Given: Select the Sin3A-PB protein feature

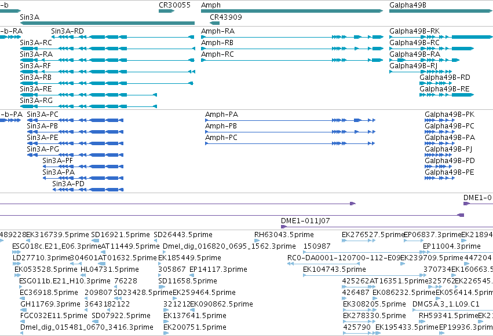Looking at the screenshot, I should pyautogui.click(x=75, y=132).
